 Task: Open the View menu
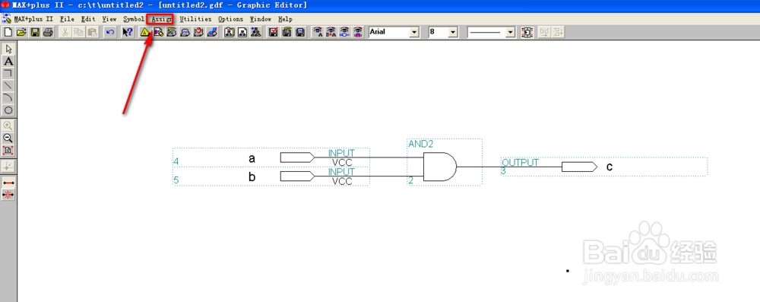click(109, 19)
